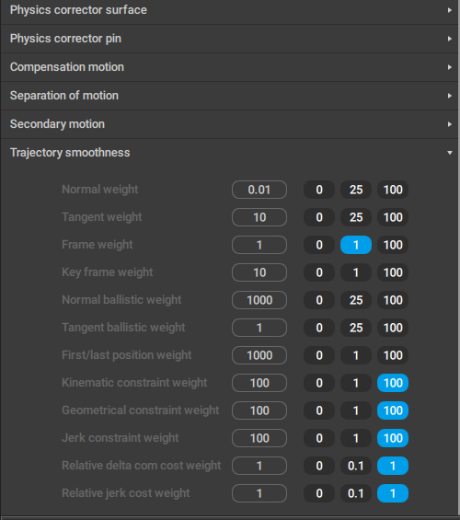Set Key frame weight preset to 100
The height and width of the screenshot is (520, 460).
click(393, 272)
